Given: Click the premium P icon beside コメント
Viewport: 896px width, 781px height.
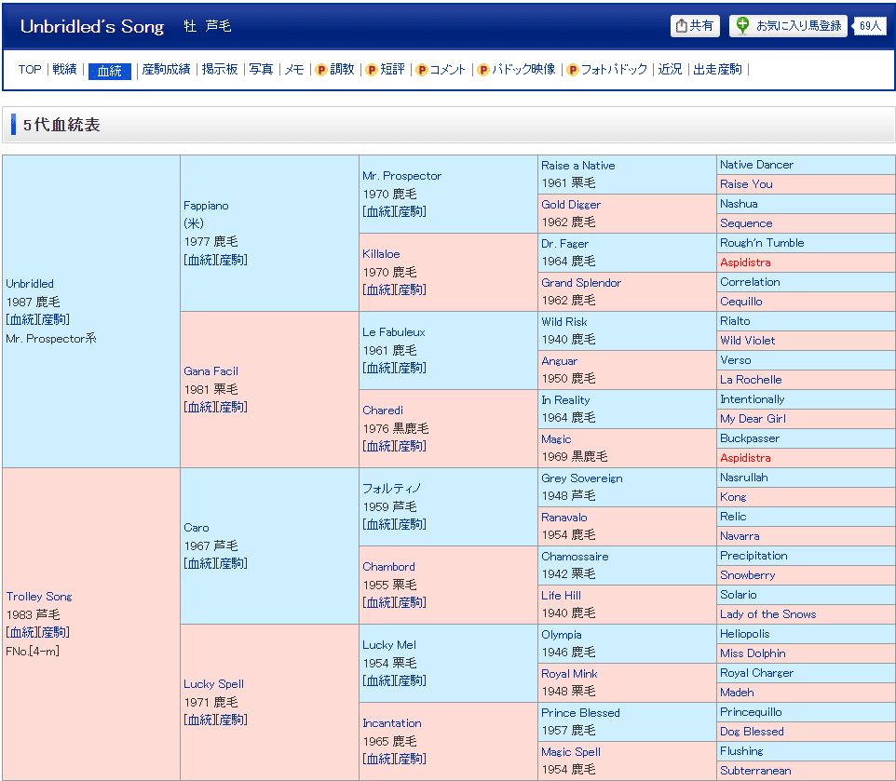Looking at the screenshot, I should (x=422, y=70).
